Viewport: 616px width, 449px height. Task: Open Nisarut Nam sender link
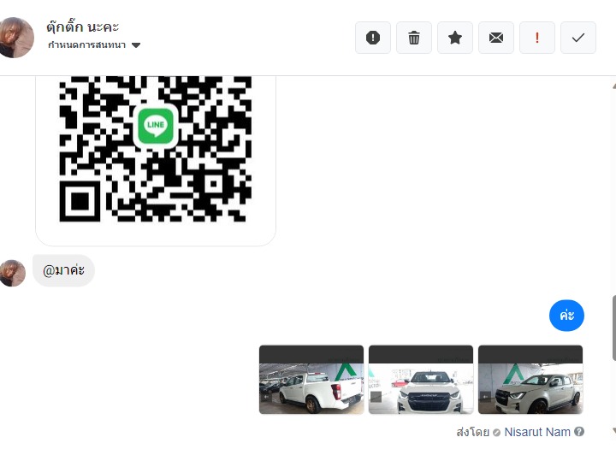537,432
